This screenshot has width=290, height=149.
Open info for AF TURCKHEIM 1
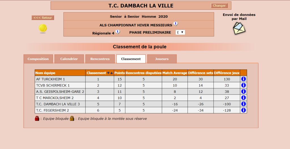[243, 79]
